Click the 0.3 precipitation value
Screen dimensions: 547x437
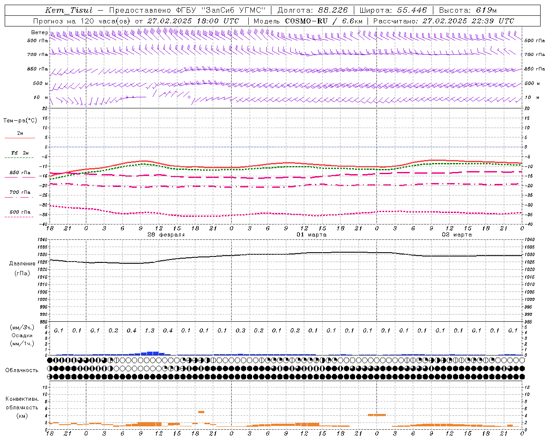click(241, 331)
